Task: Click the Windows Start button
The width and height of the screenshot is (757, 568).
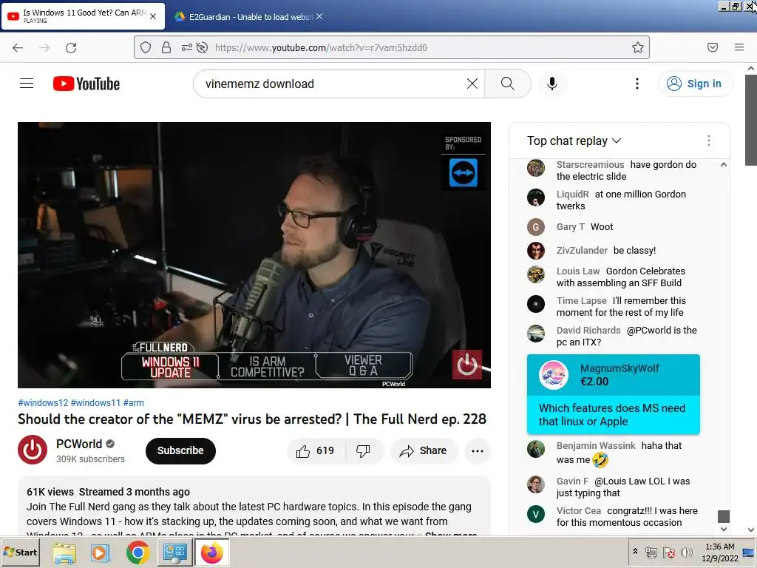Action: (20, 552)
